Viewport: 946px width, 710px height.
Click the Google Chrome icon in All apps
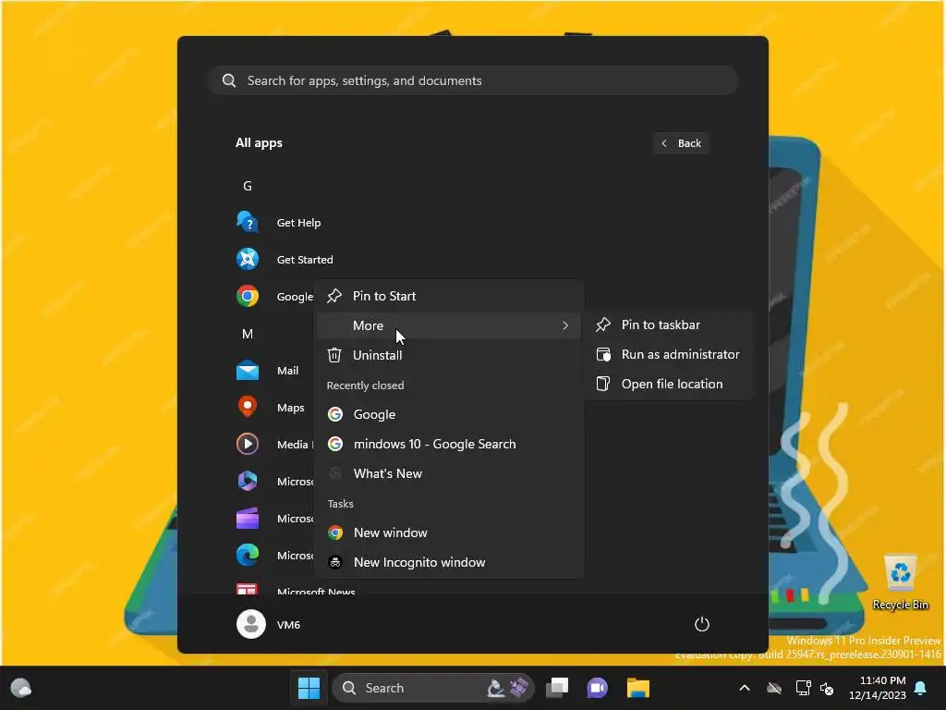[x=248, y=296]
